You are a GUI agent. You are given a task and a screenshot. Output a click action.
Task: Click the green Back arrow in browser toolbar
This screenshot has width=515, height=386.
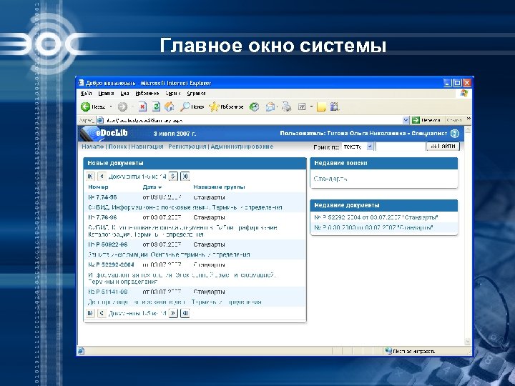click(85, 107)
